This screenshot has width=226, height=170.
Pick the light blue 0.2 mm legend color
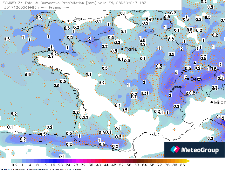point(14,161)
